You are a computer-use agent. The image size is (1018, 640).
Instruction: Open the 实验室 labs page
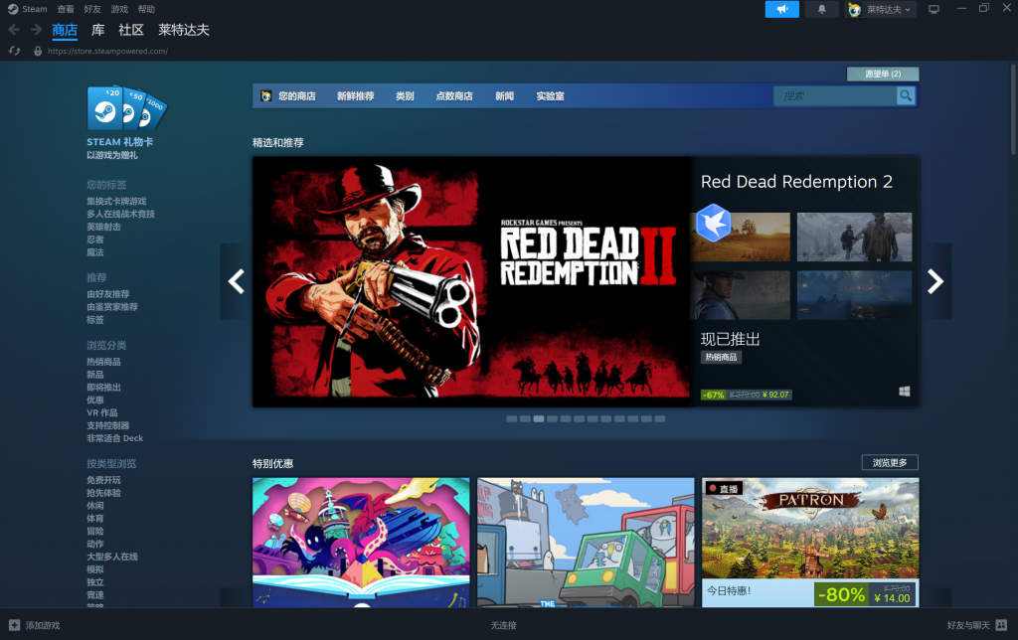coord(551,96)
